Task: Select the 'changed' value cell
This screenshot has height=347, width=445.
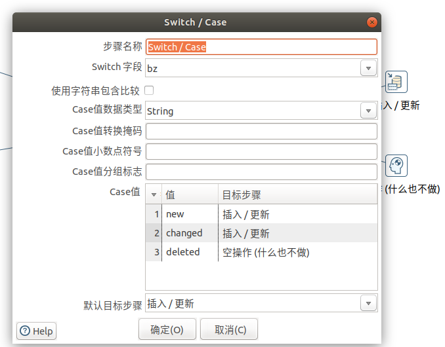Action: click(190, 233)
